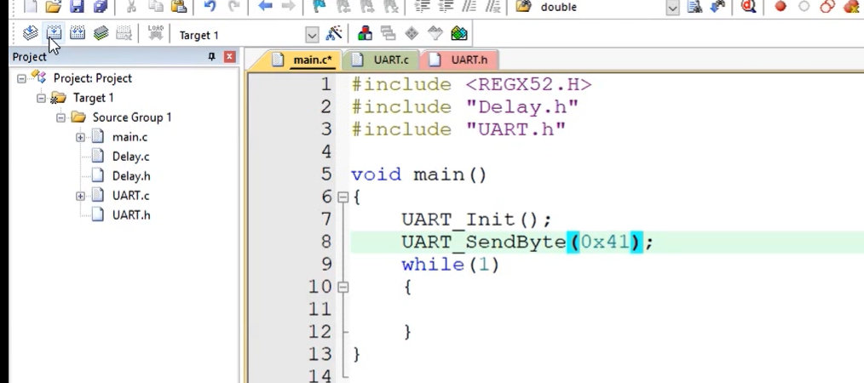Open Manage Project Items colored blocks icon
Image resolution: width=864 pixels, height=383 pixels.
[365, 33]
